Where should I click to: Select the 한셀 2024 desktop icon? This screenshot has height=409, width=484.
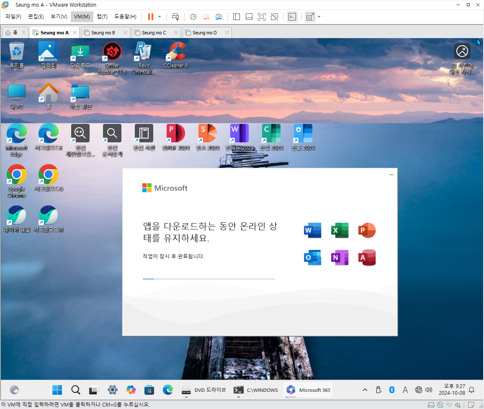[x=271, y=137]
